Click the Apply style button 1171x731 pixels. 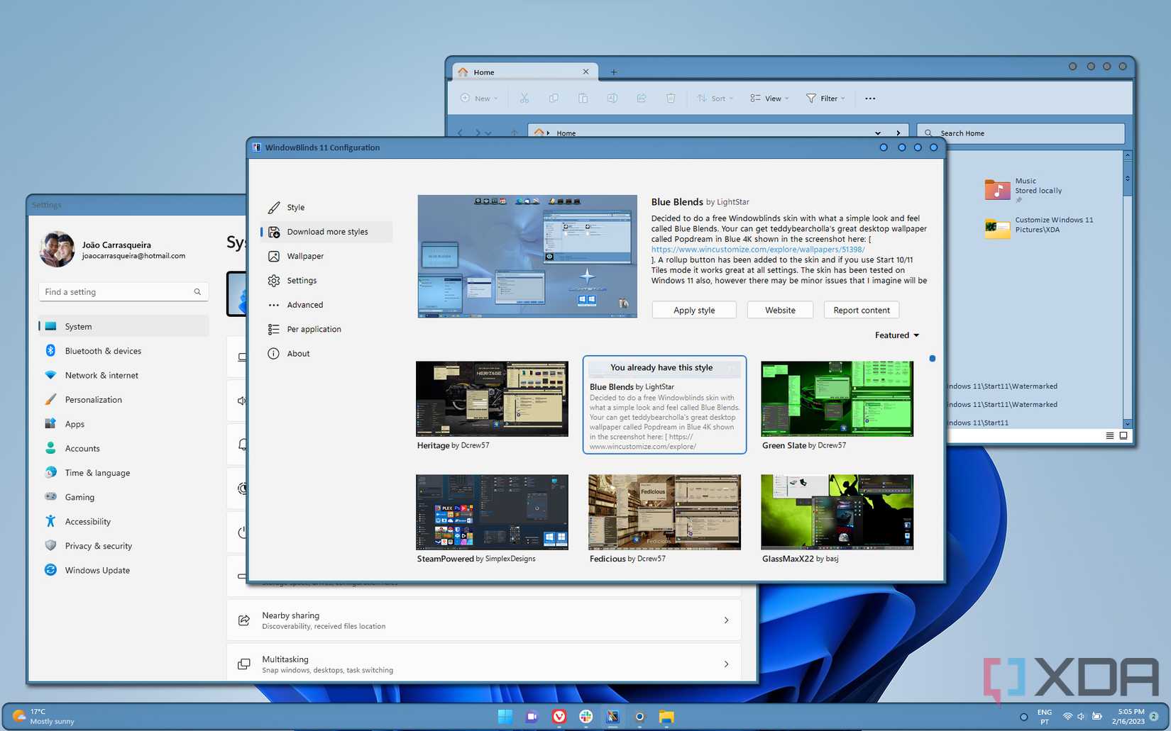(693, 310)
